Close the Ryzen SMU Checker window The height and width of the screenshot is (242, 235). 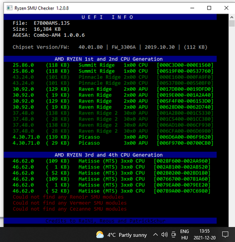tap(226, 8)
